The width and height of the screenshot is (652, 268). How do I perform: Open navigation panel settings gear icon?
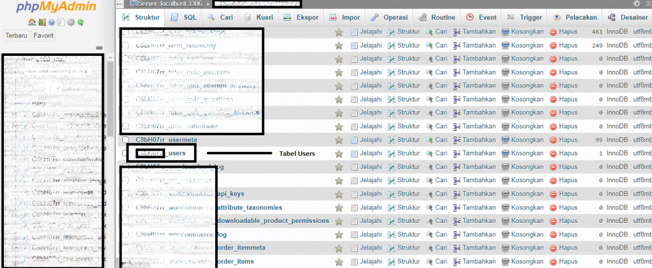click(x=71, y=22)
